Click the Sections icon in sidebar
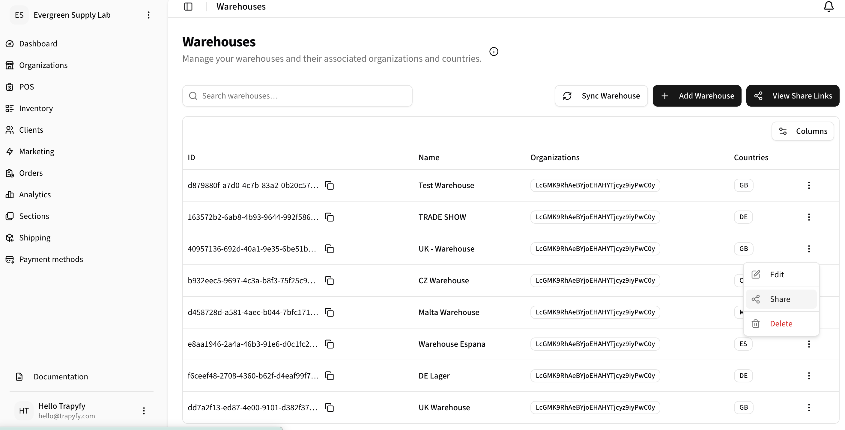 (x=10, y=216)
